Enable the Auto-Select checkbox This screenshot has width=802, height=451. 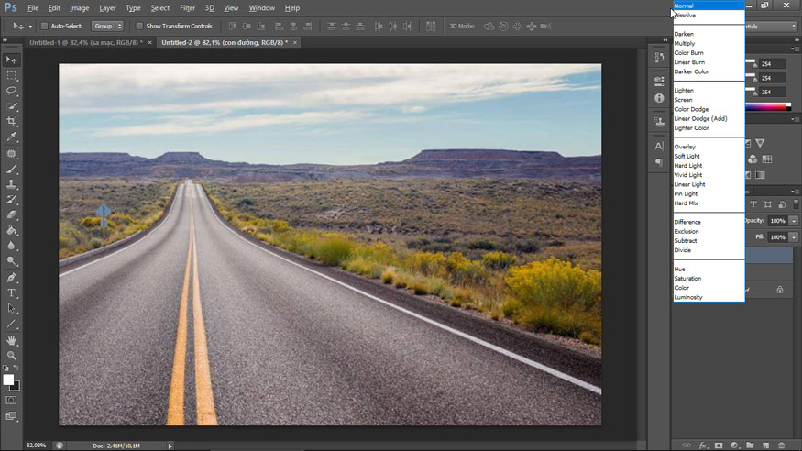pos(44,26)
